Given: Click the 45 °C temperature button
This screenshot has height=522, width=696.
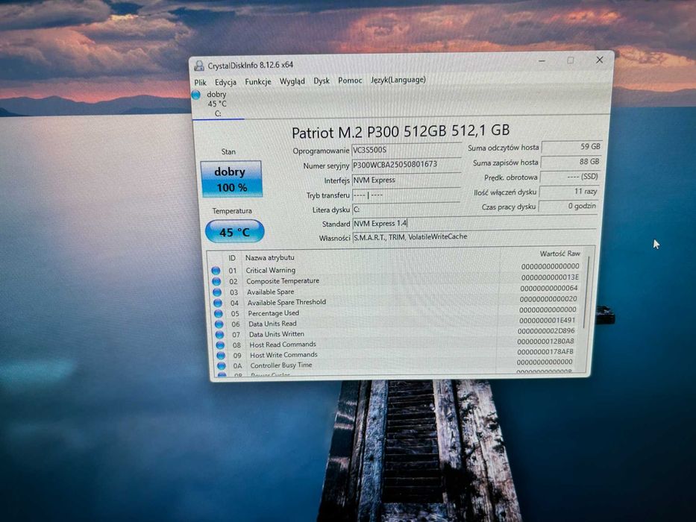Looking at the screenshot, I should click(x=234, y=232).
